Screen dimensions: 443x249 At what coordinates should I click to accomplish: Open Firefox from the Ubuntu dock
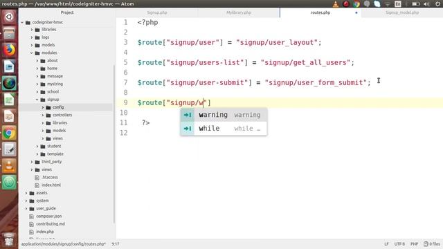click(9, 50)
